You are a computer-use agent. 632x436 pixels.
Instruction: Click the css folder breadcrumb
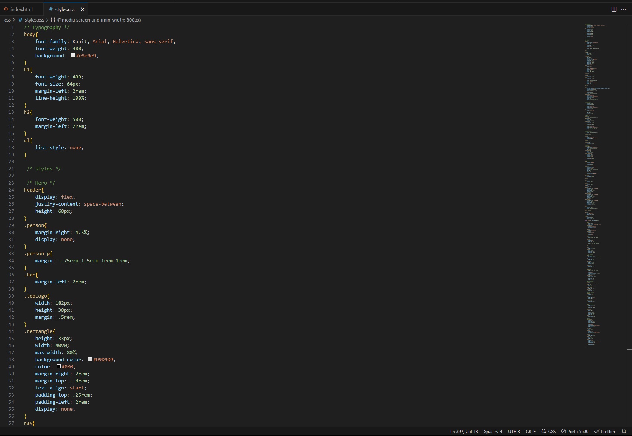[x=7, y=20]
